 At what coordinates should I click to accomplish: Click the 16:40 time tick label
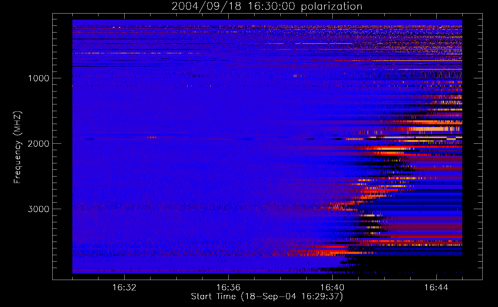tap(332, 288)
